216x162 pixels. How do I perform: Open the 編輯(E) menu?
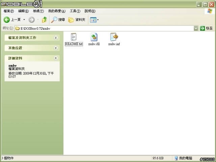pyautogui.click(x=23, y=11)
